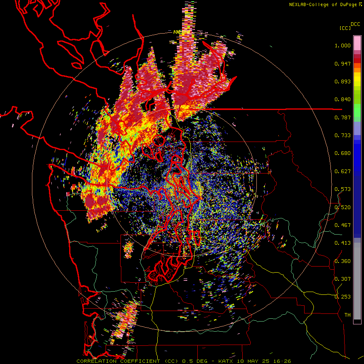
Task: Click the 100 NM range ring label
Action: 182,32
